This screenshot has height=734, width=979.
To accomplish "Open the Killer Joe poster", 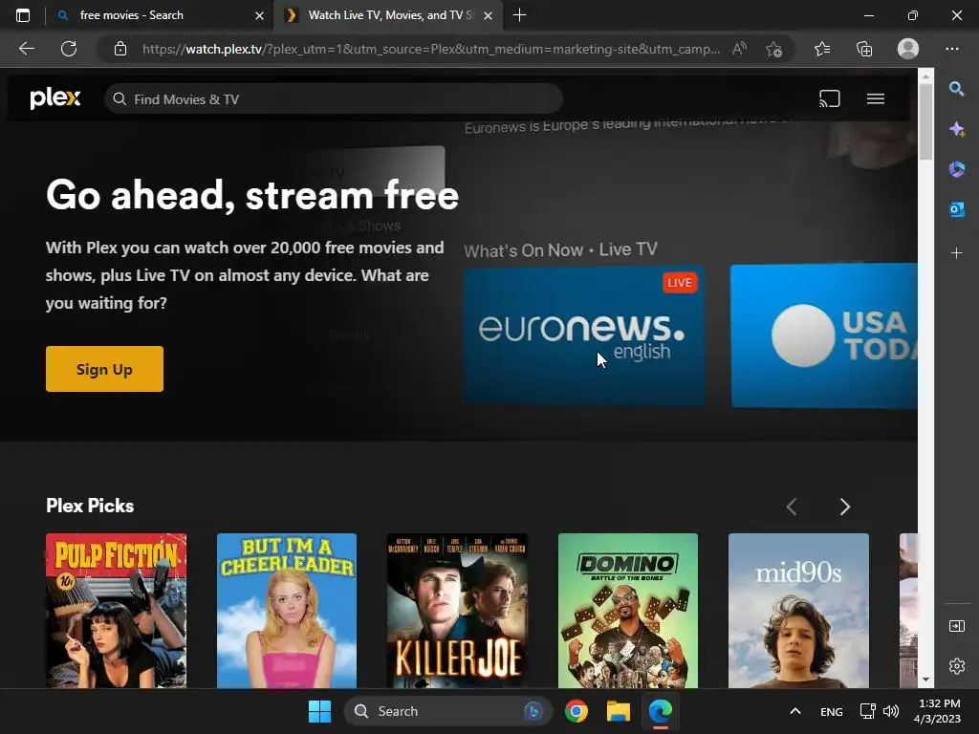I will 457,611.
